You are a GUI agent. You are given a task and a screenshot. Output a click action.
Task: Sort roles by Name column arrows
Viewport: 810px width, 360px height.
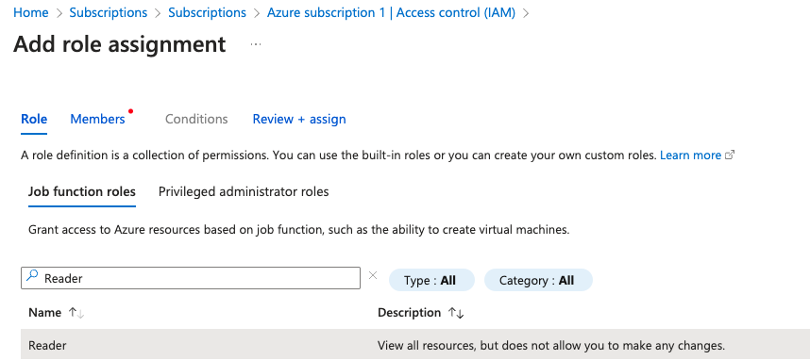(76, 313)
